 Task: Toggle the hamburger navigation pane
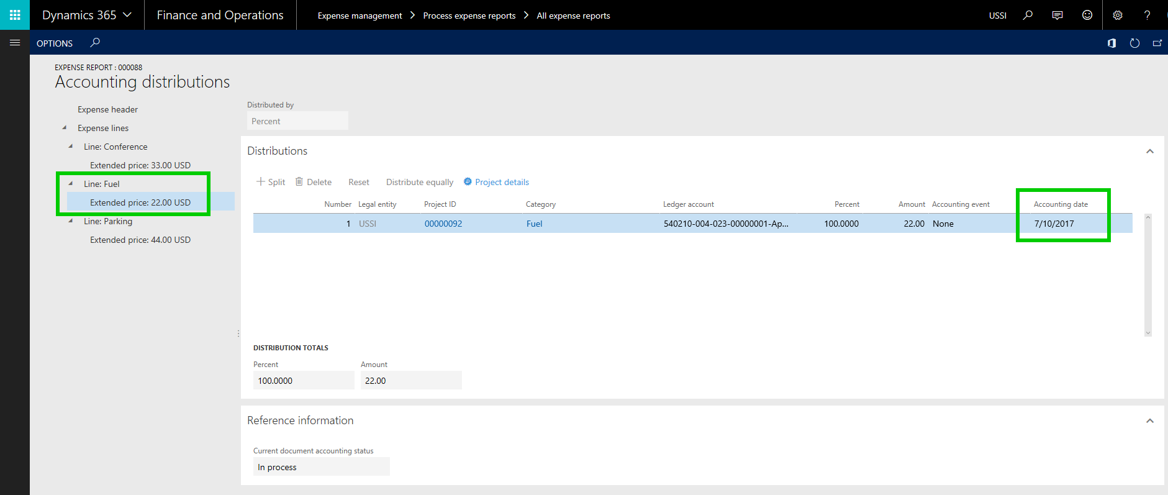(x=15, y=43)
